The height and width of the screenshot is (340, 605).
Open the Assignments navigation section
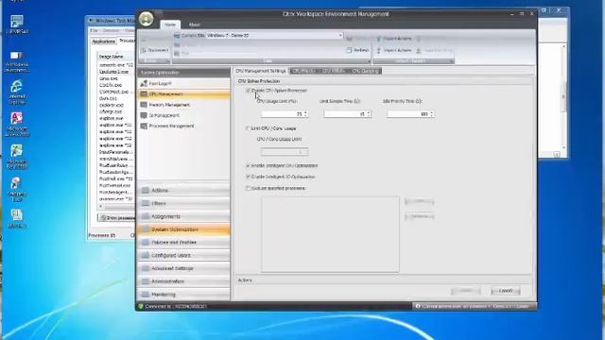point(183,216)
